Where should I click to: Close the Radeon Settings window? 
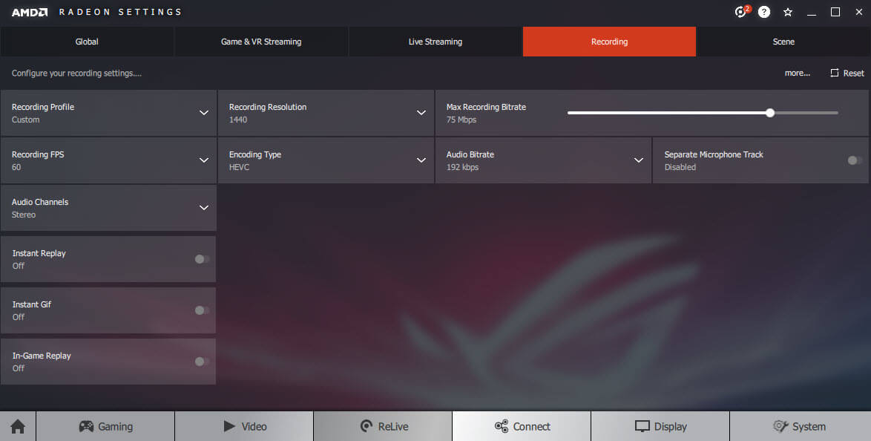pos(859,12)
